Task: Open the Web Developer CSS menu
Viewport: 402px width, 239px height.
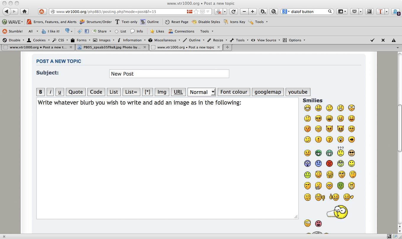Action: tap(60, 40)
